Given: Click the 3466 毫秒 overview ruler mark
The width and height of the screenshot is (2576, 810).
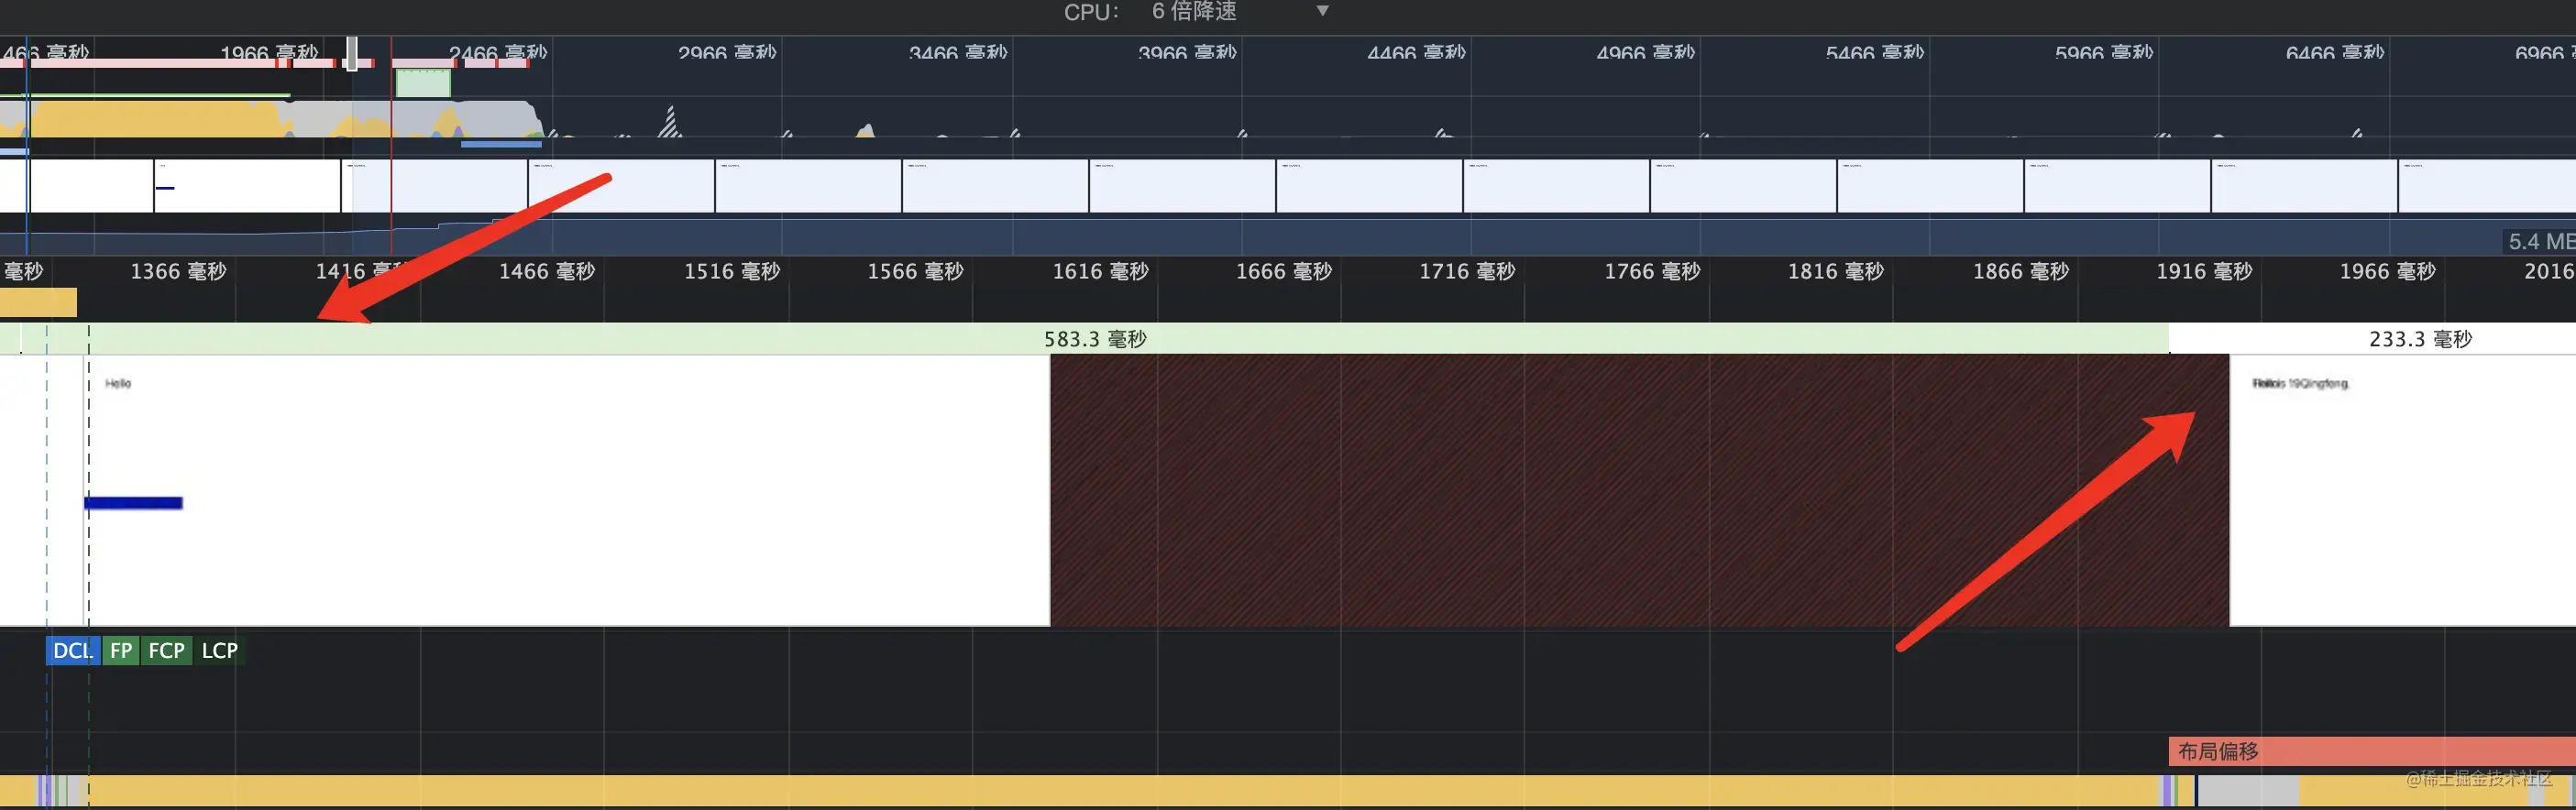Looking at the screenshot, I should click(958, 52).
